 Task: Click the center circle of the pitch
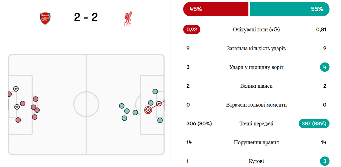[x=86, y=104]
